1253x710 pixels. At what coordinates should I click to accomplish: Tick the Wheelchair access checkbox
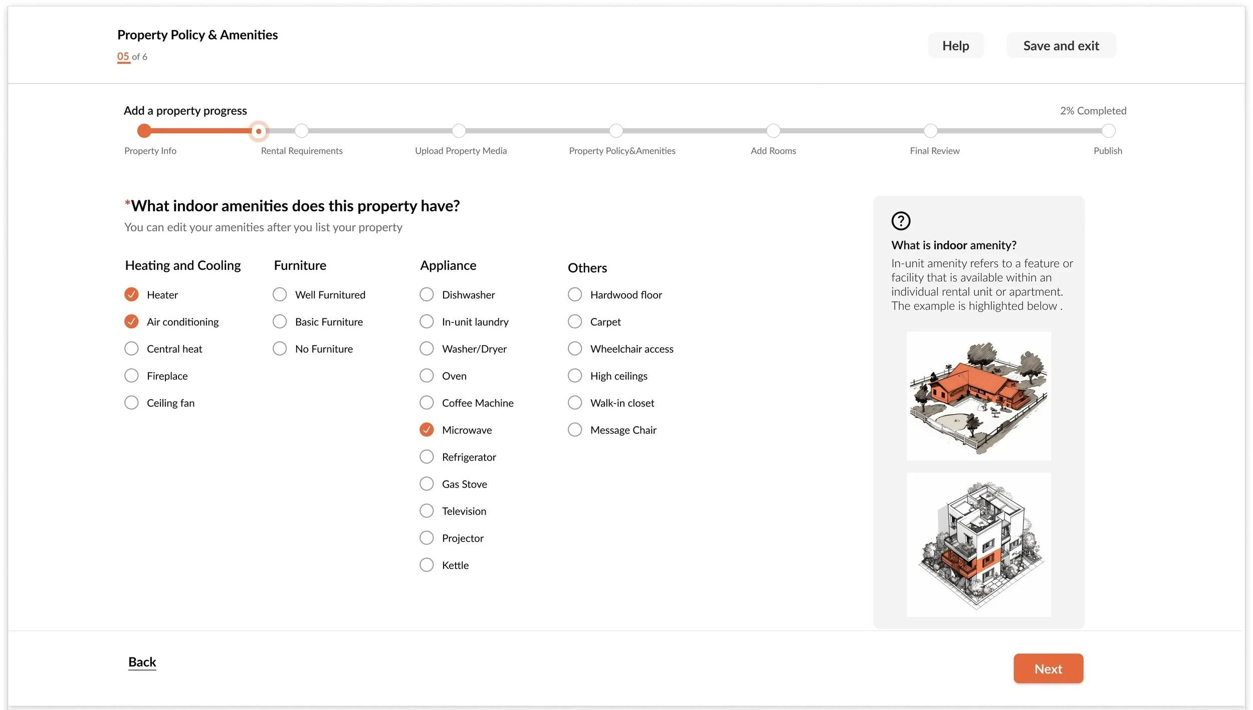[575, 348]
